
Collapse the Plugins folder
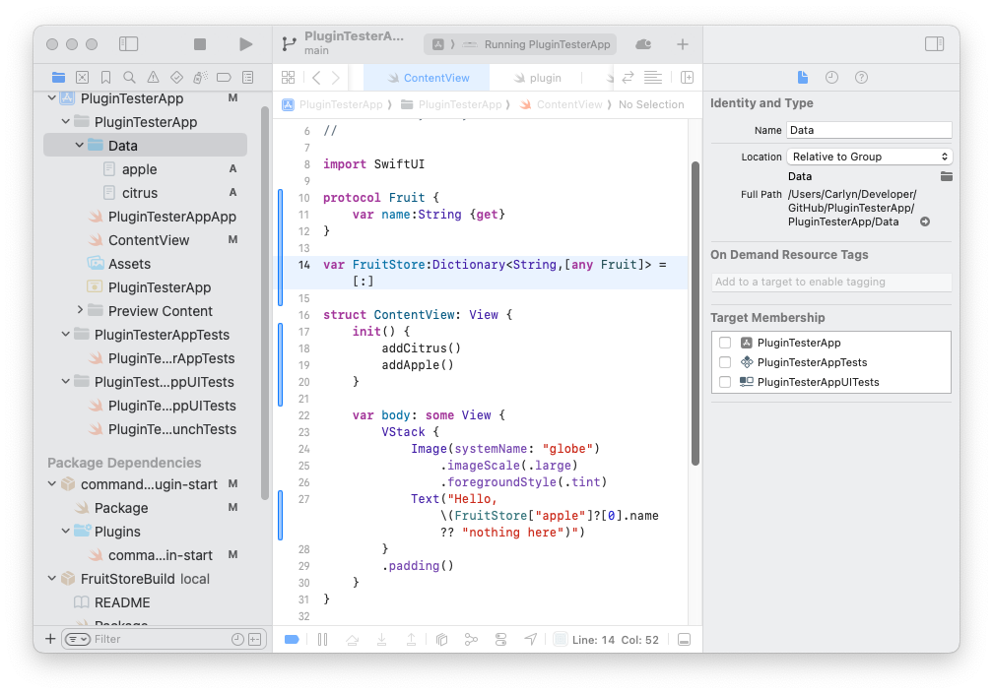[x=66, y=531]
